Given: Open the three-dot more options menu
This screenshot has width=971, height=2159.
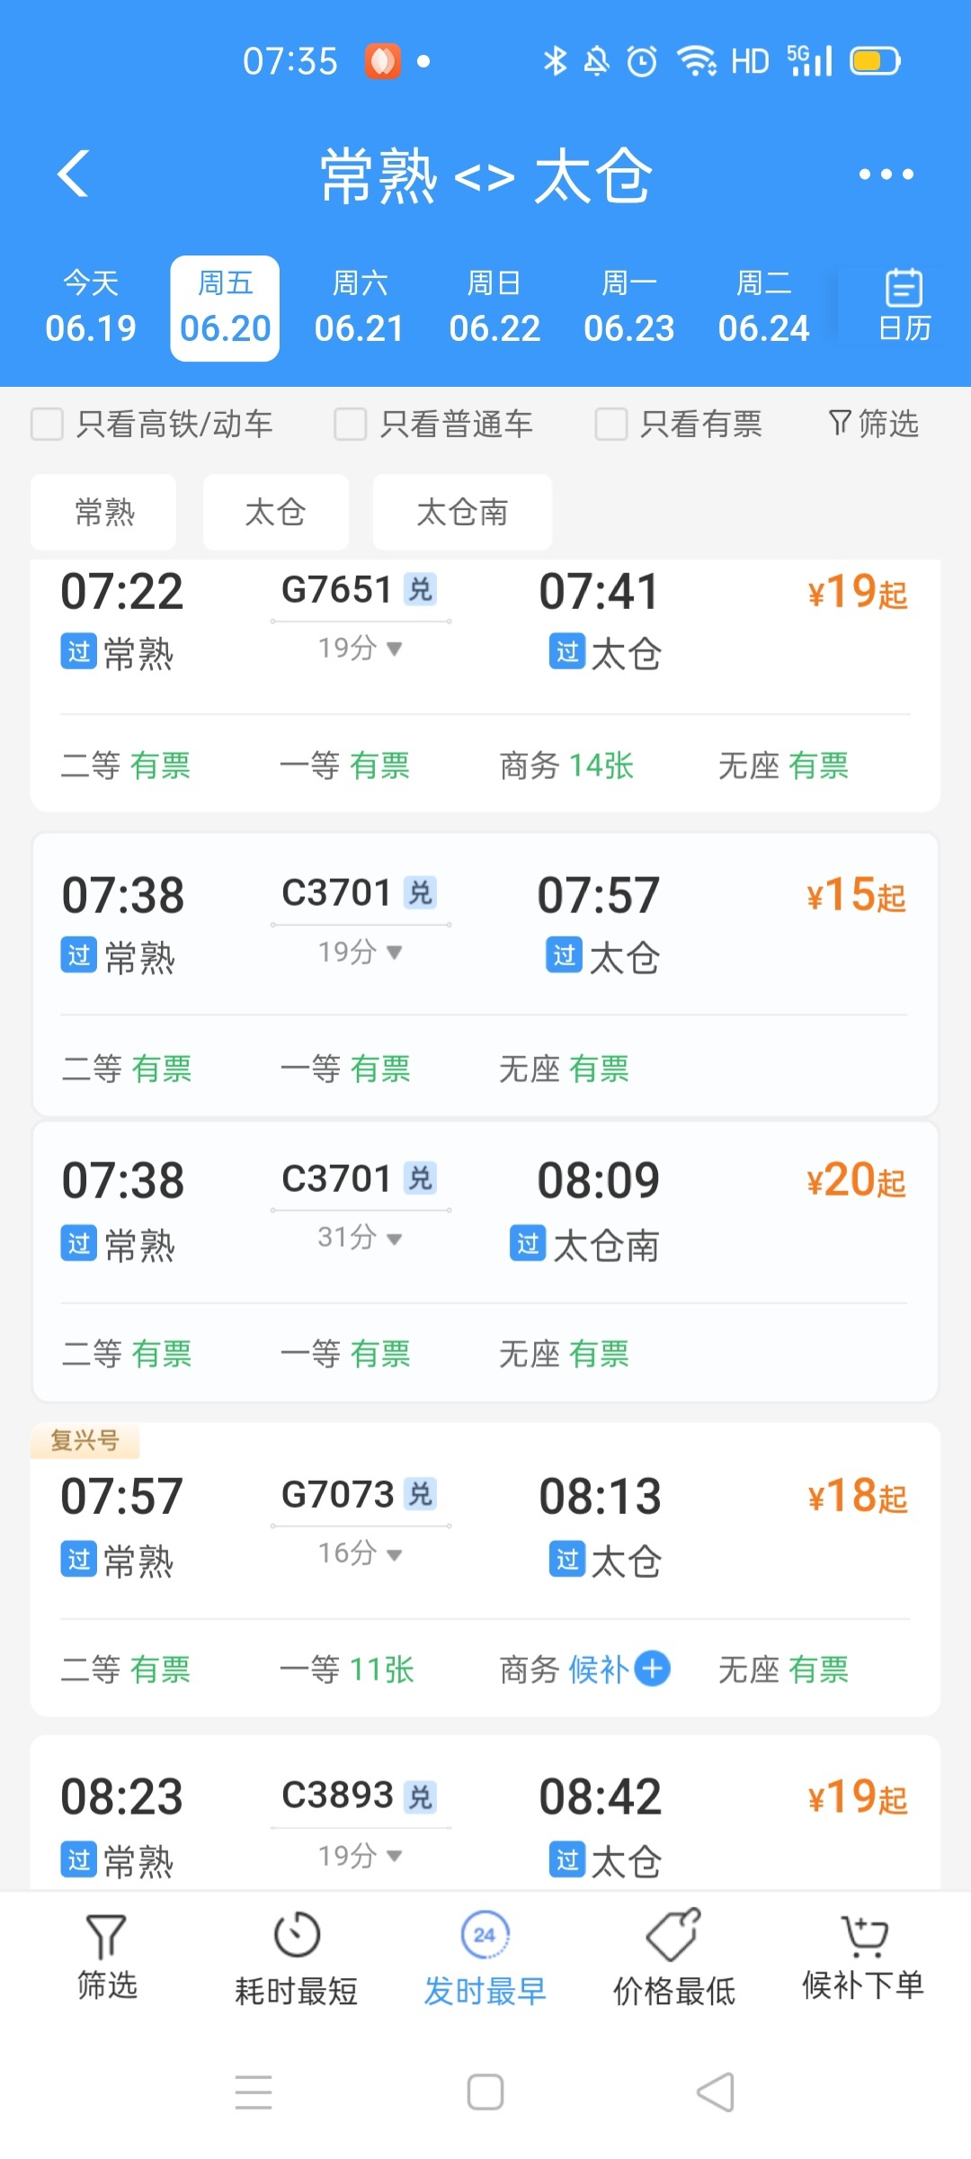Looking at the screenshot, I should point(886,175).
